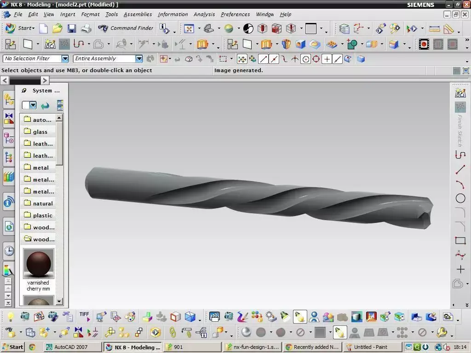This screenshot has height=353, width=471.
Task: Open the Preferences menu
Action: pyautogui.click(x=235, y=14)
